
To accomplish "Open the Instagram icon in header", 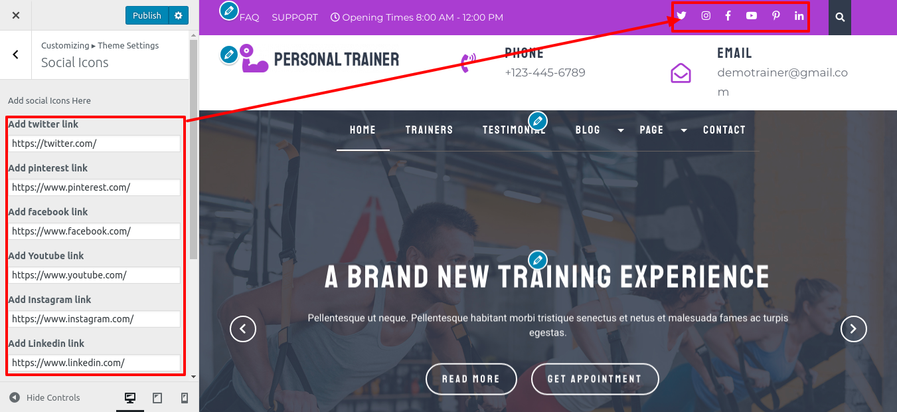I will coord(706,16).
